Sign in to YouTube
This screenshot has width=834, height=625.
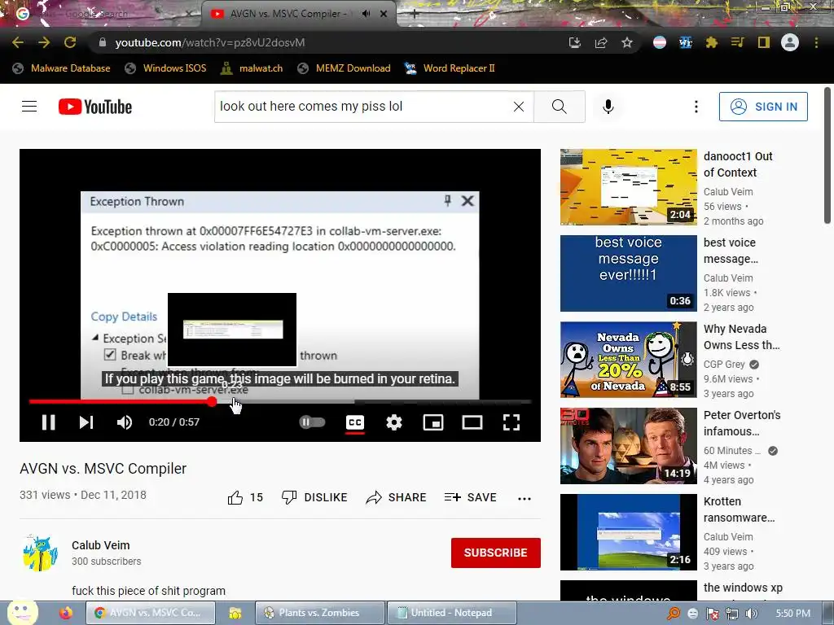click(x=763, y=107)
